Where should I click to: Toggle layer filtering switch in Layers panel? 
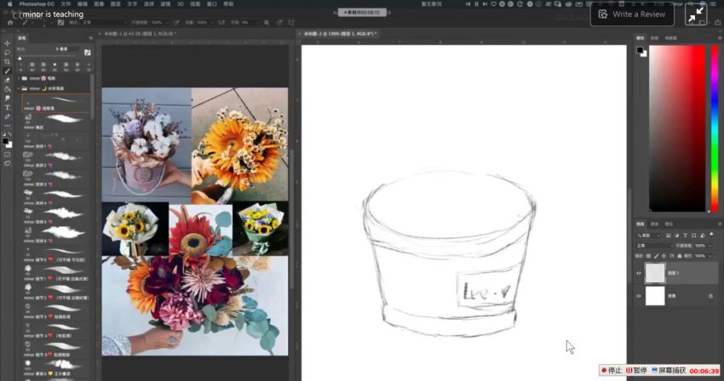point(711,236)
